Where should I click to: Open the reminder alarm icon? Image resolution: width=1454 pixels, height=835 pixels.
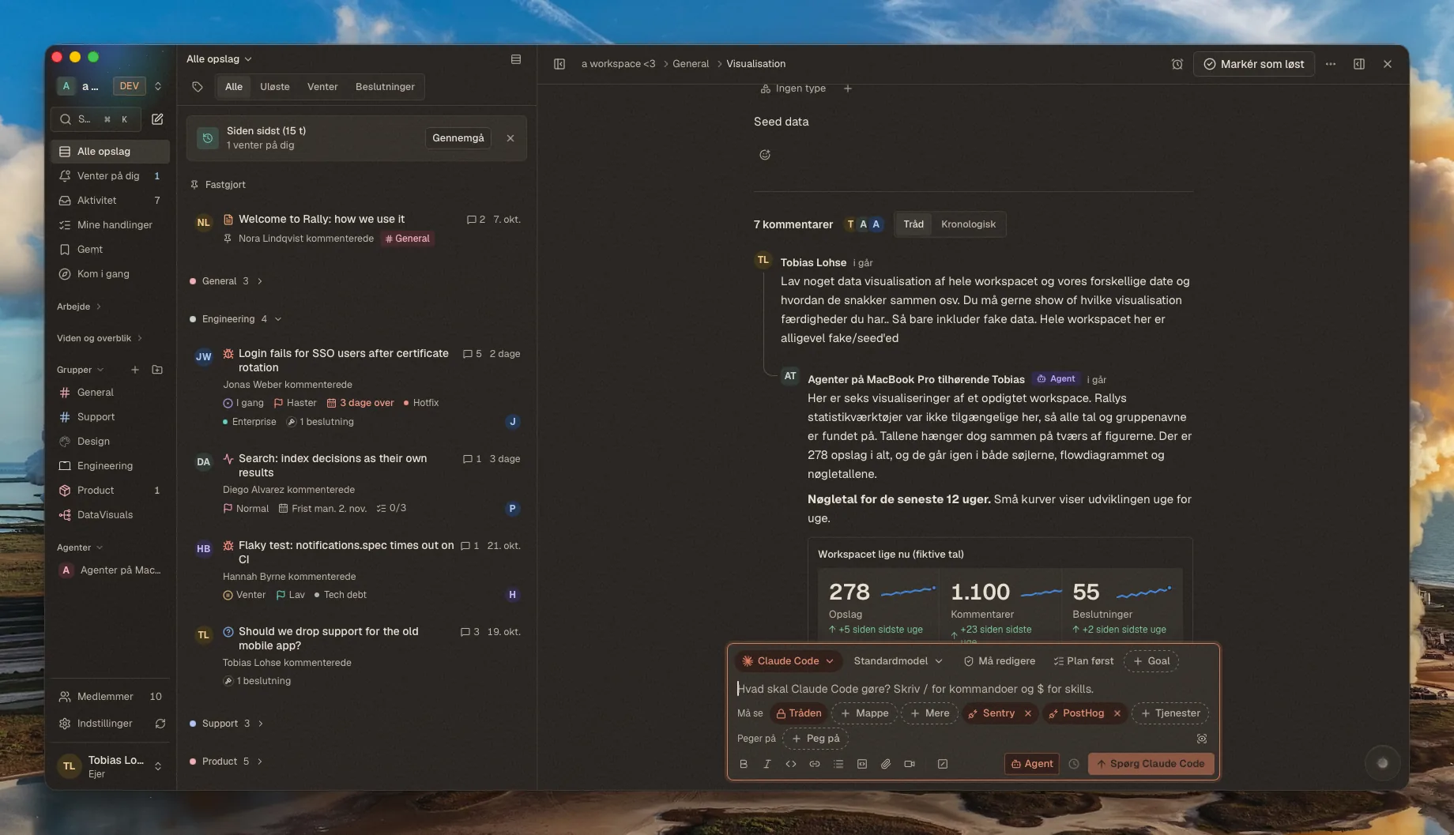click(1177, 64)
